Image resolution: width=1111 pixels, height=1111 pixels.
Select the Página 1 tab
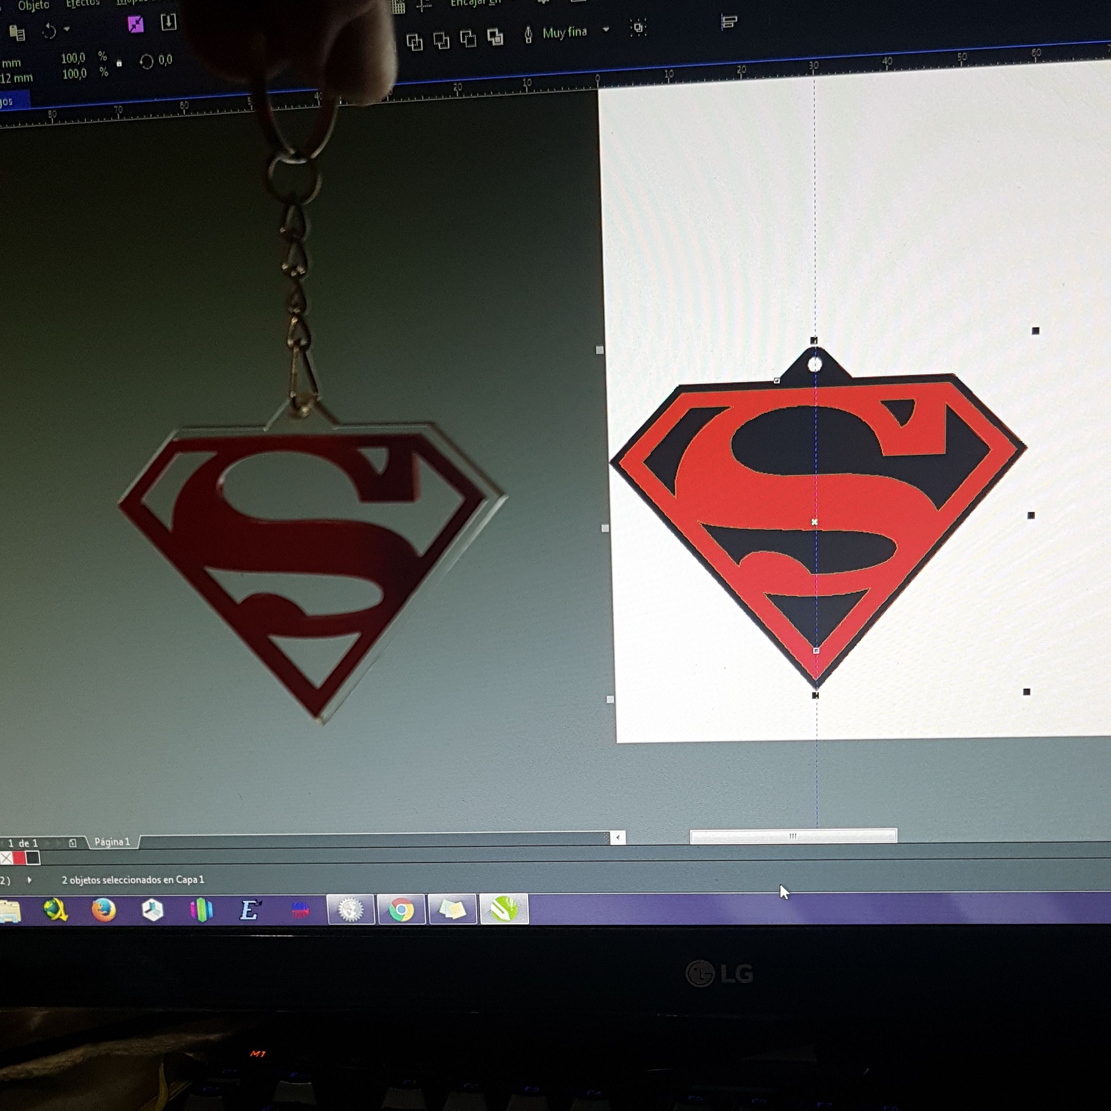(112, 842)
